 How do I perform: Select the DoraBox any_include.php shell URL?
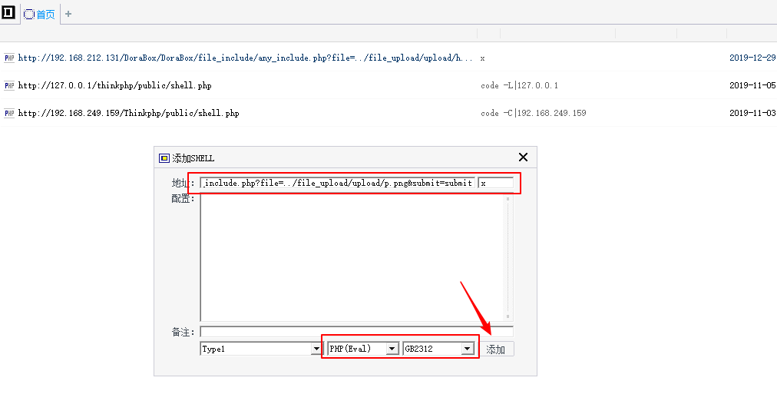[245, 58]
